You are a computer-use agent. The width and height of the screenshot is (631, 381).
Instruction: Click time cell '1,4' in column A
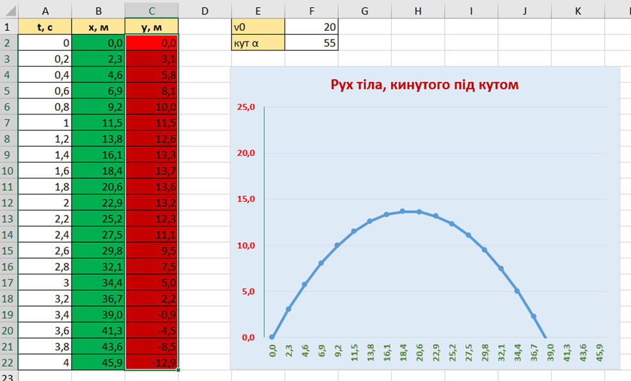click(x=45, y=155)
